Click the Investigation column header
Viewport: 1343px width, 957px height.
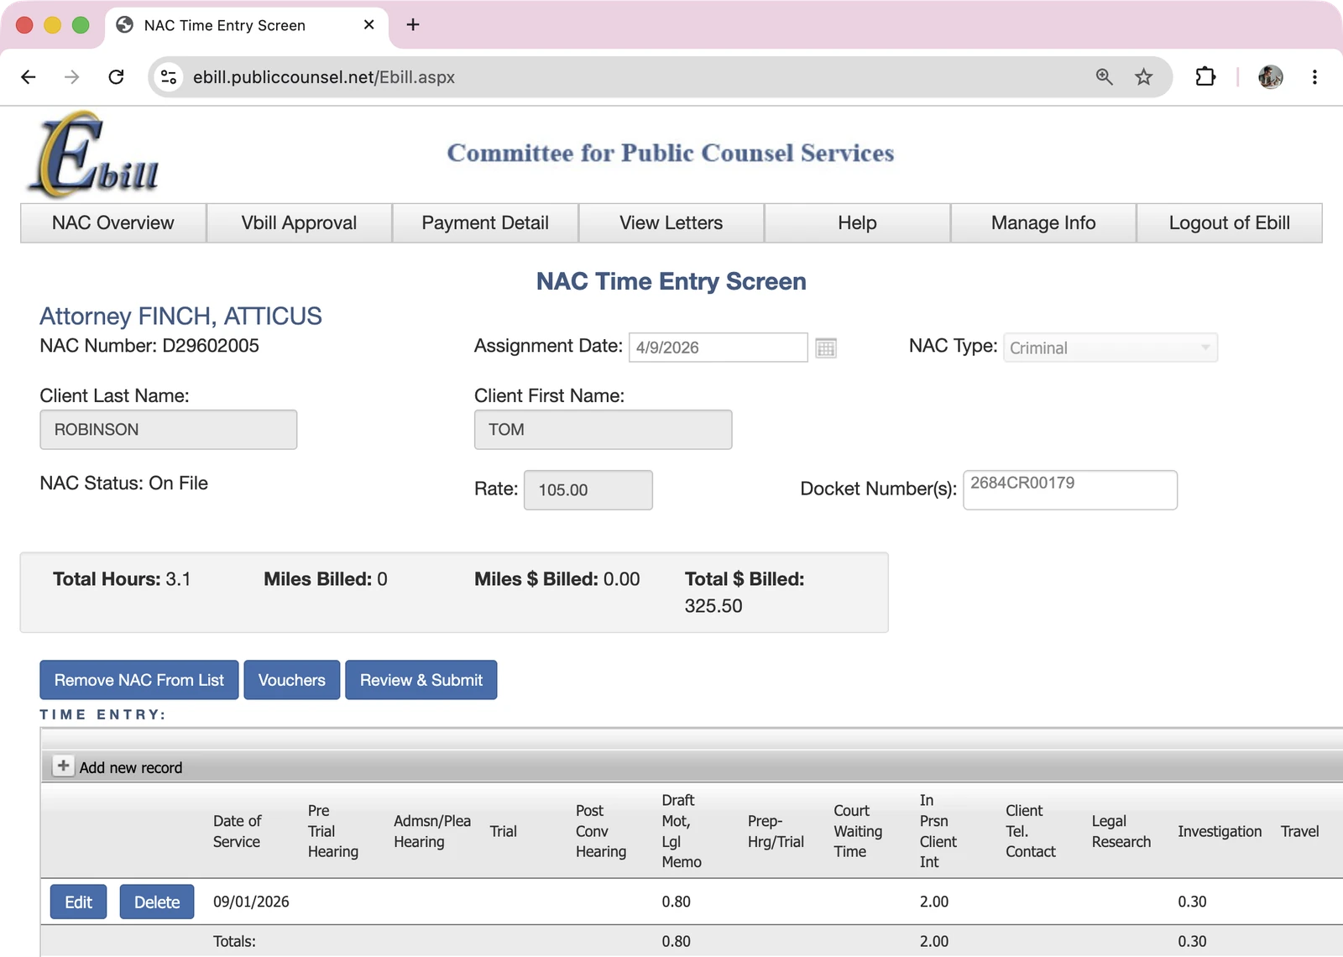coord(1220,831)
